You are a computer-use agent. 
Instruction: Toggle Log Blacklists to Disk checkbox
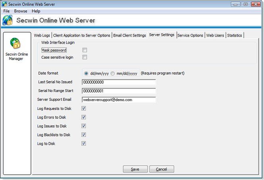coord(83,135)
